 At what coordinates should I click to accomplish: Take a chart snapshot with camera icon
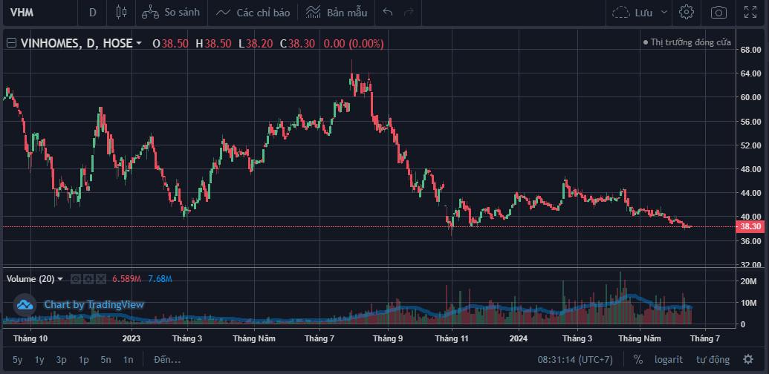pos(718,13)
